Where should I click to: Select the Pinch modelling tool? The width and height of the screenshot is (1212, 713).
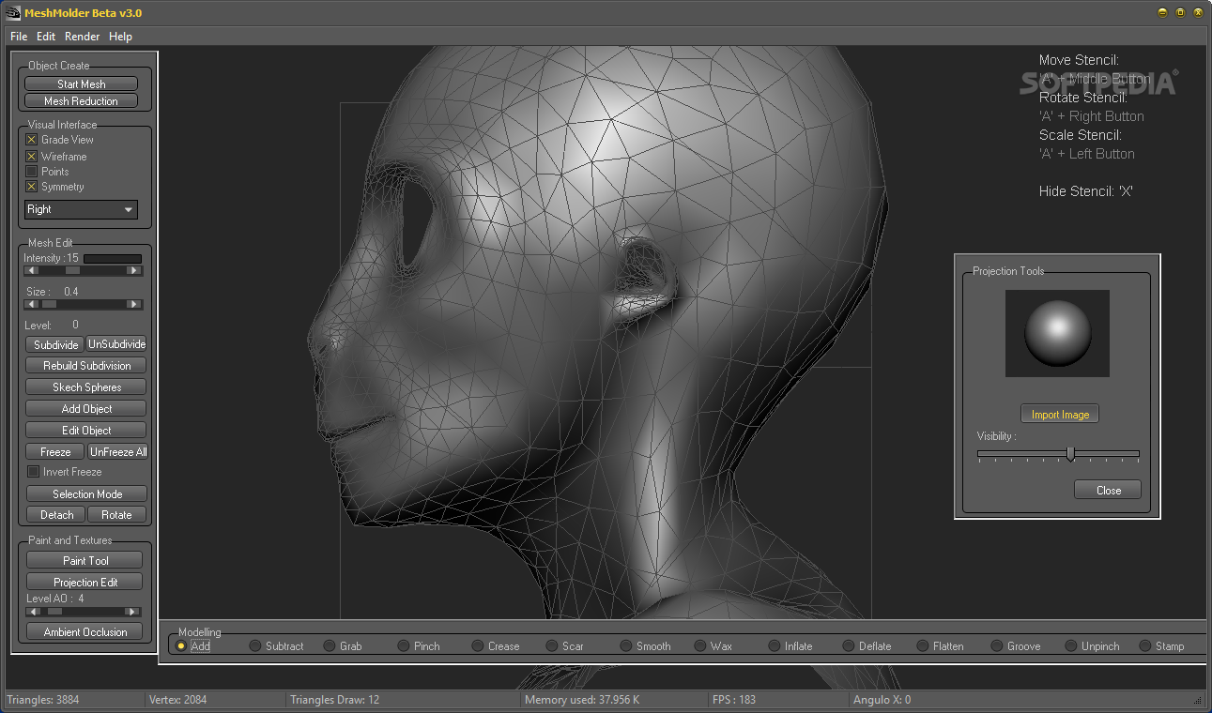[x=404, y=645]
